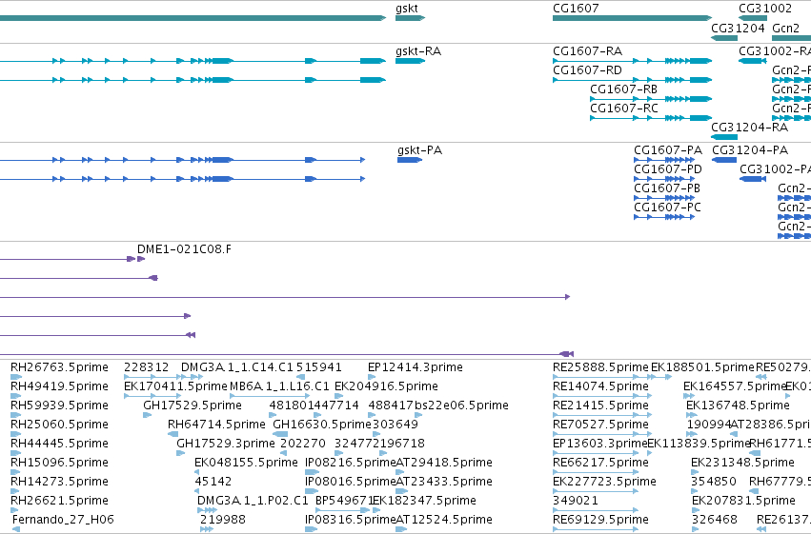Click the IP08316.5prime label
This screenshot has width=811, height=534.
(350, 520)
